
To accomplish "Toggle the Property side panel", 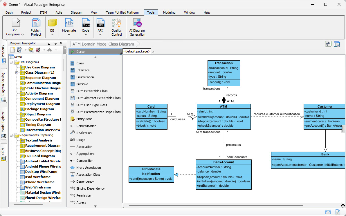I will 3,52.
